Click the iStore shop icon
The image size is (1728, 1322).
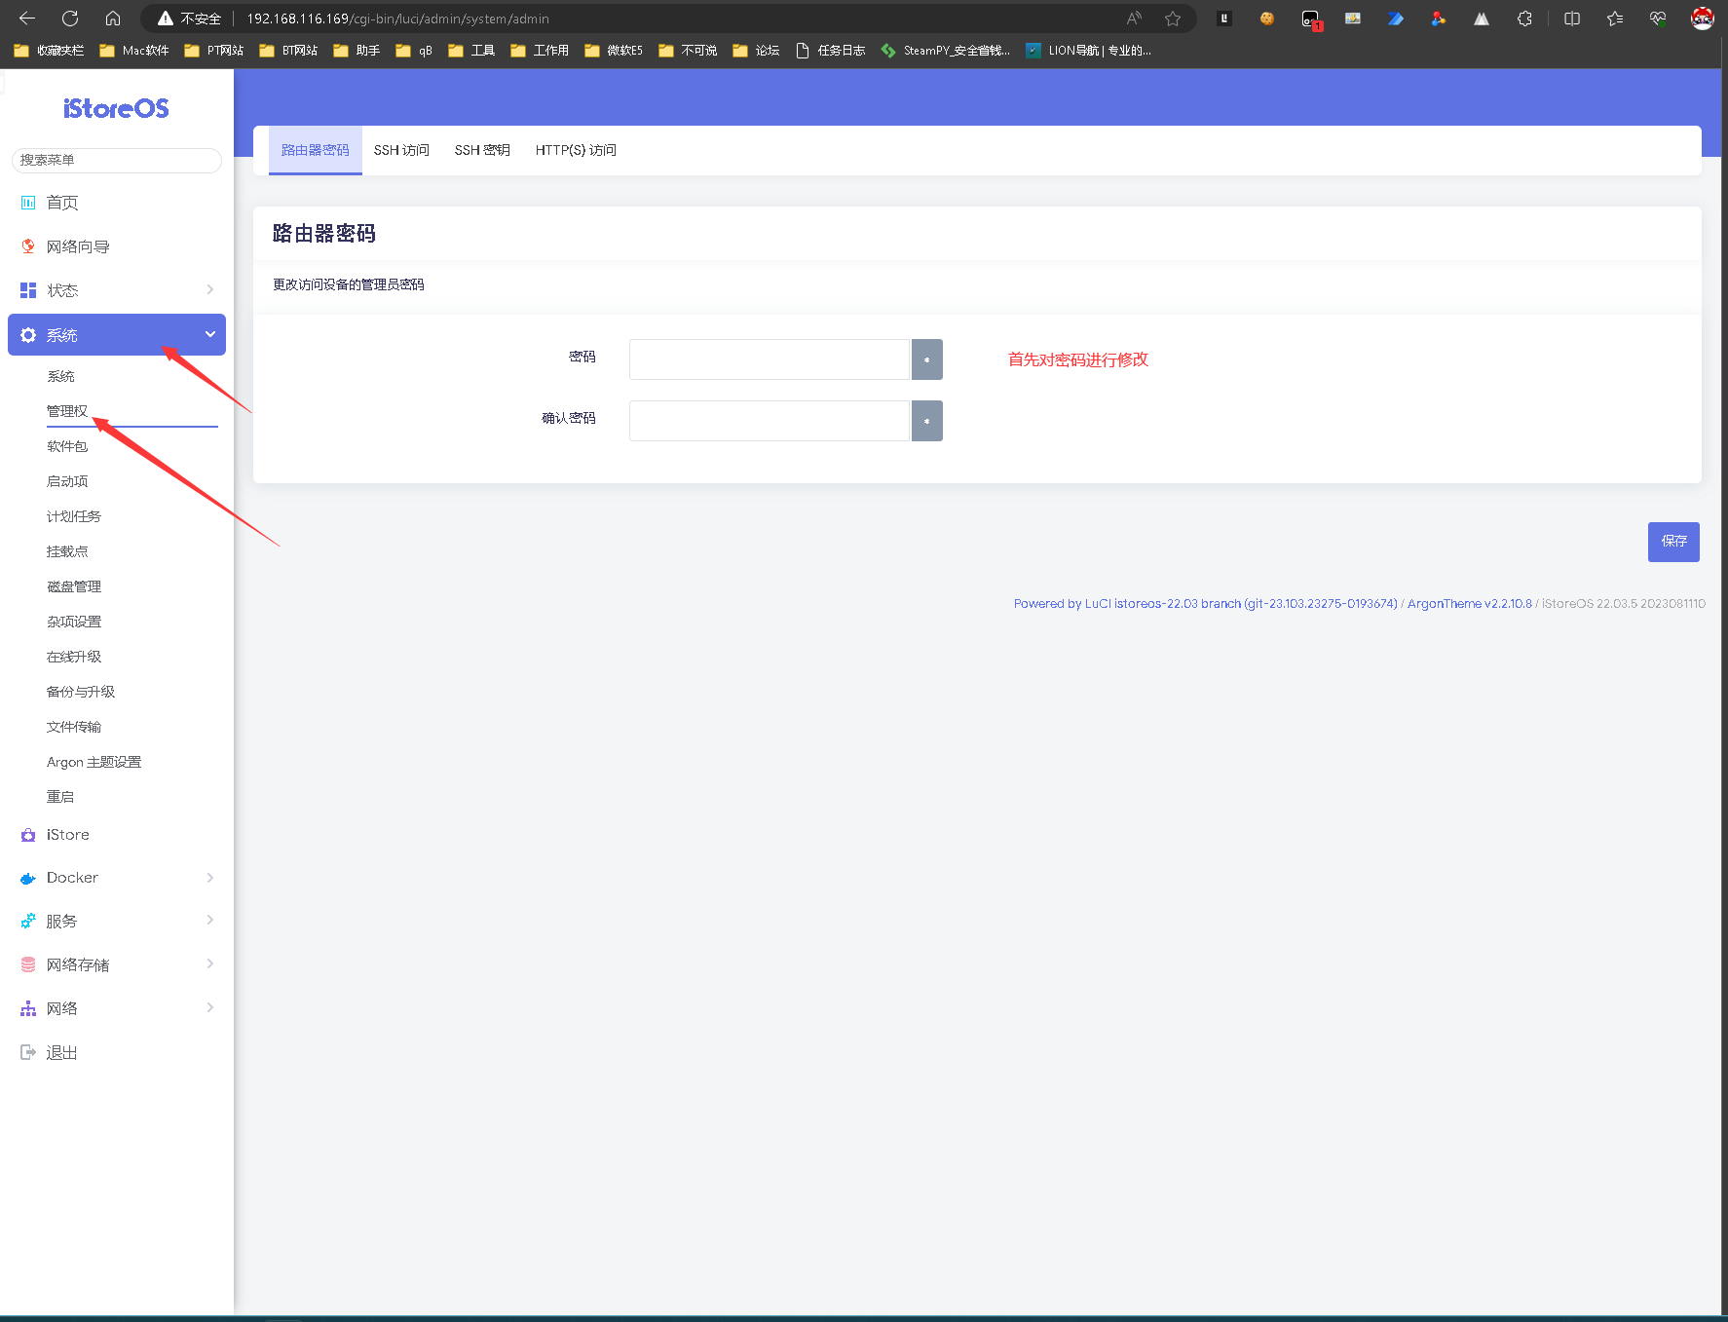click(x=28, y=835)
